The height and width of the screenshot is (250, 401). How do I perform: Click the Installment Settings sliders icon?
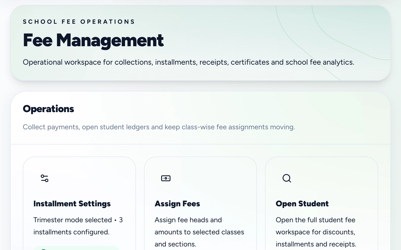45,178
